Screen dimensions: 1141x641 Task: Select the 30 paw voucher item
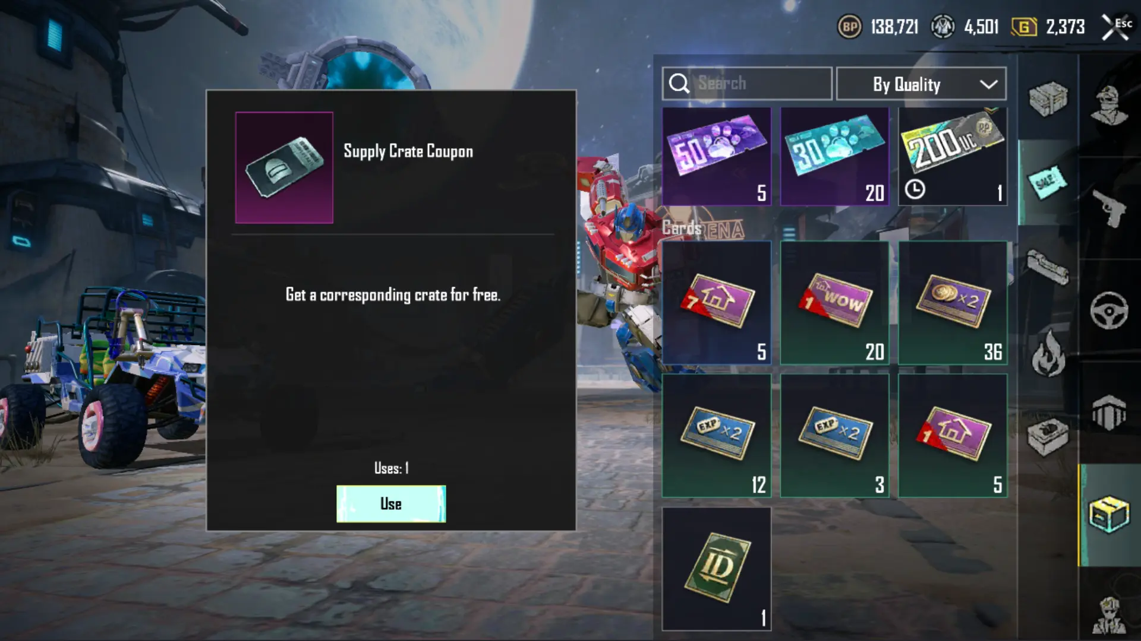[834, 157]
